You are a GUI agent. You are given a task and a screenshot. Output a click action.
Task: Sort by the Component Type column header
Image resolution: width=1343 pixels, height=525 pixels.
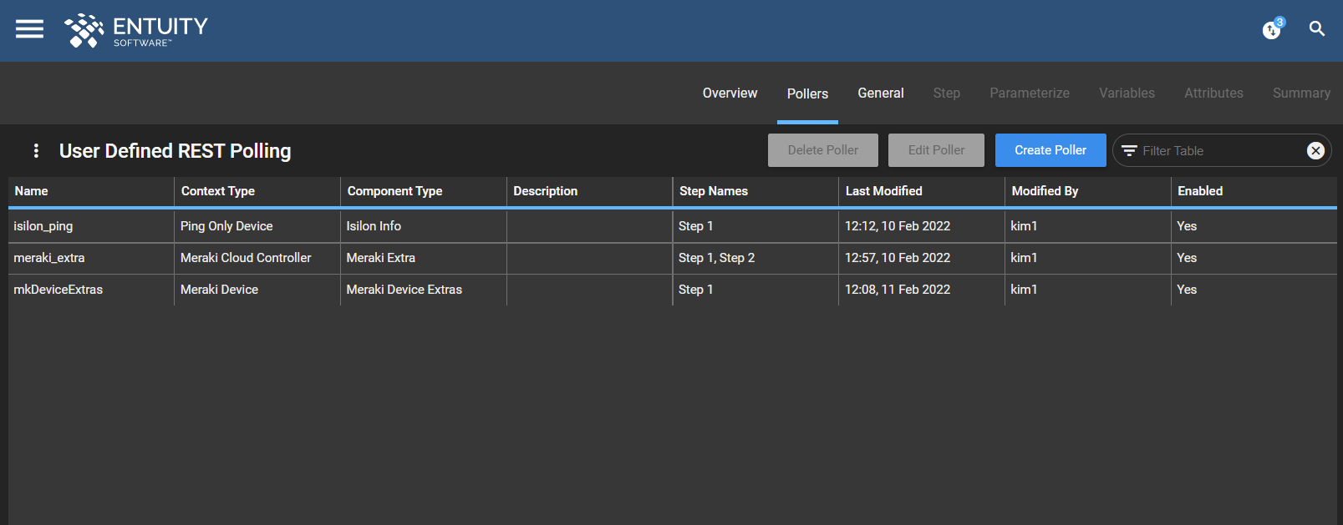point(424,191)
